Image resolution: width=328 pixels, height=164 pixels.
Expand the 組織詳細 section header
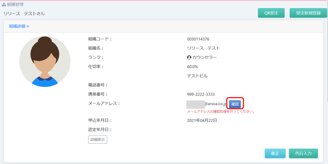pos(17,26)
